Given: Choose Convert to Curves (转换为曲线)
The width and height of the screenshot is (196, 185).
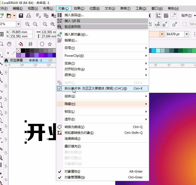Looking at the screenshot, I should [103, 127].
